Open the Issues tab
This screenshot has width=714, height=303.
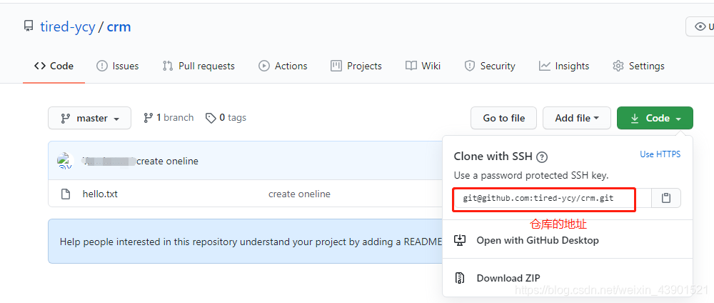[118, 66]
